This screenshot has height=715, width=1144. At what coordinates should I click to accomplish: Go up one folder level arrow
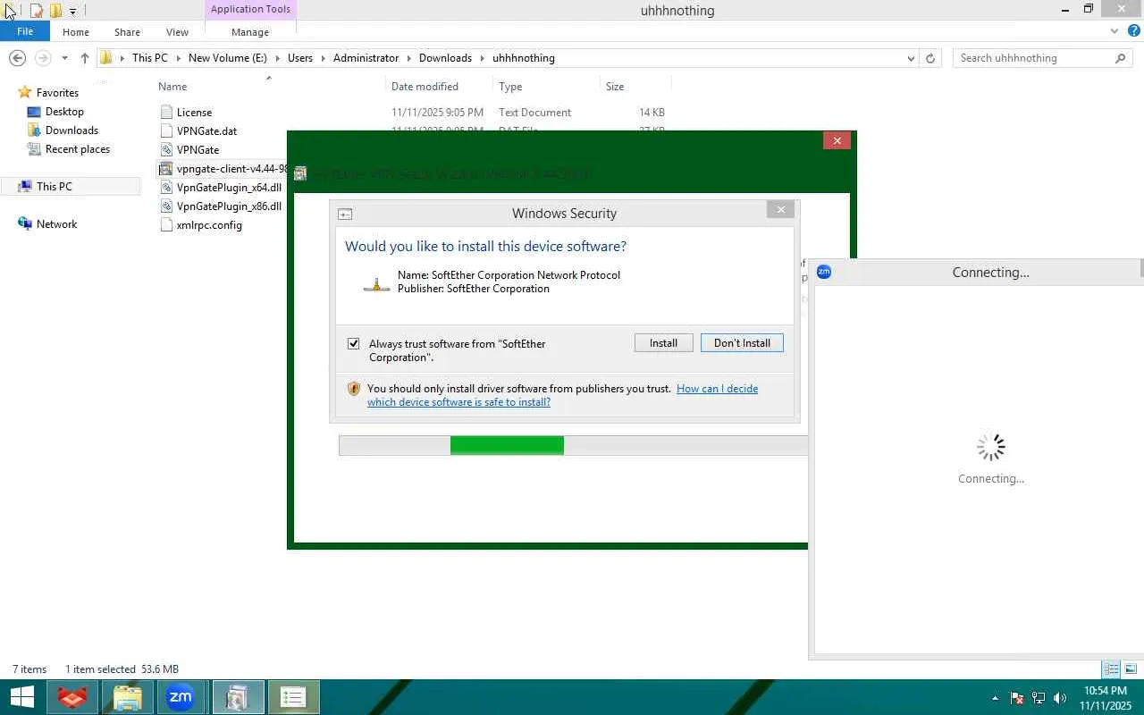85,58
